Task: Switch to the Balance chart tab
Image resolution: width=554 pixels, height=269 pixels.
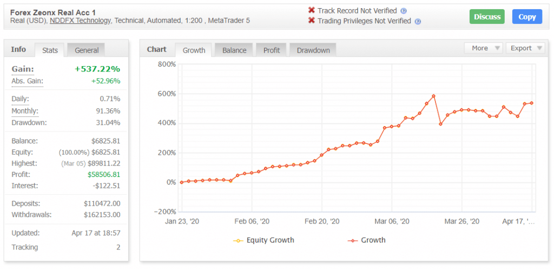Action: (234, 50)
